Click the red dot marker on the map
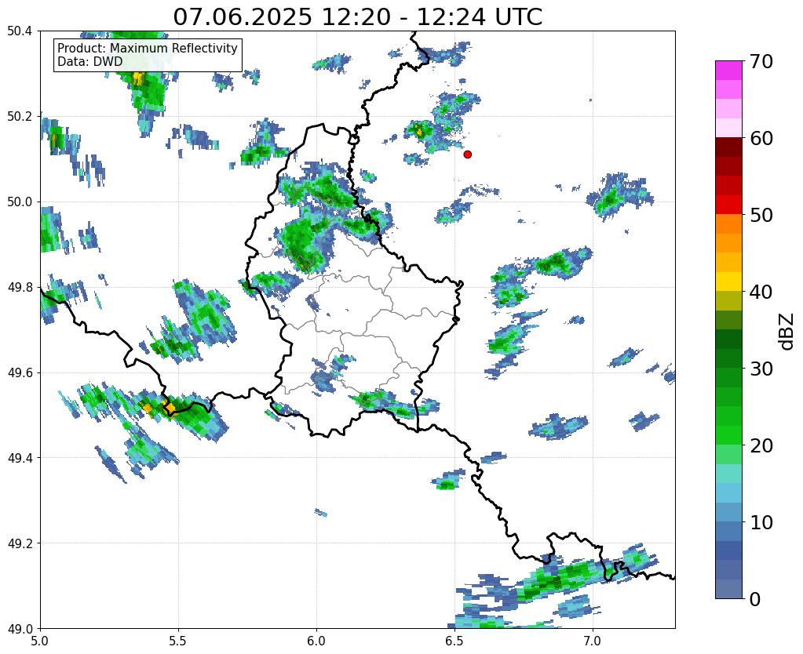803x654 pixels. (467, 154)
